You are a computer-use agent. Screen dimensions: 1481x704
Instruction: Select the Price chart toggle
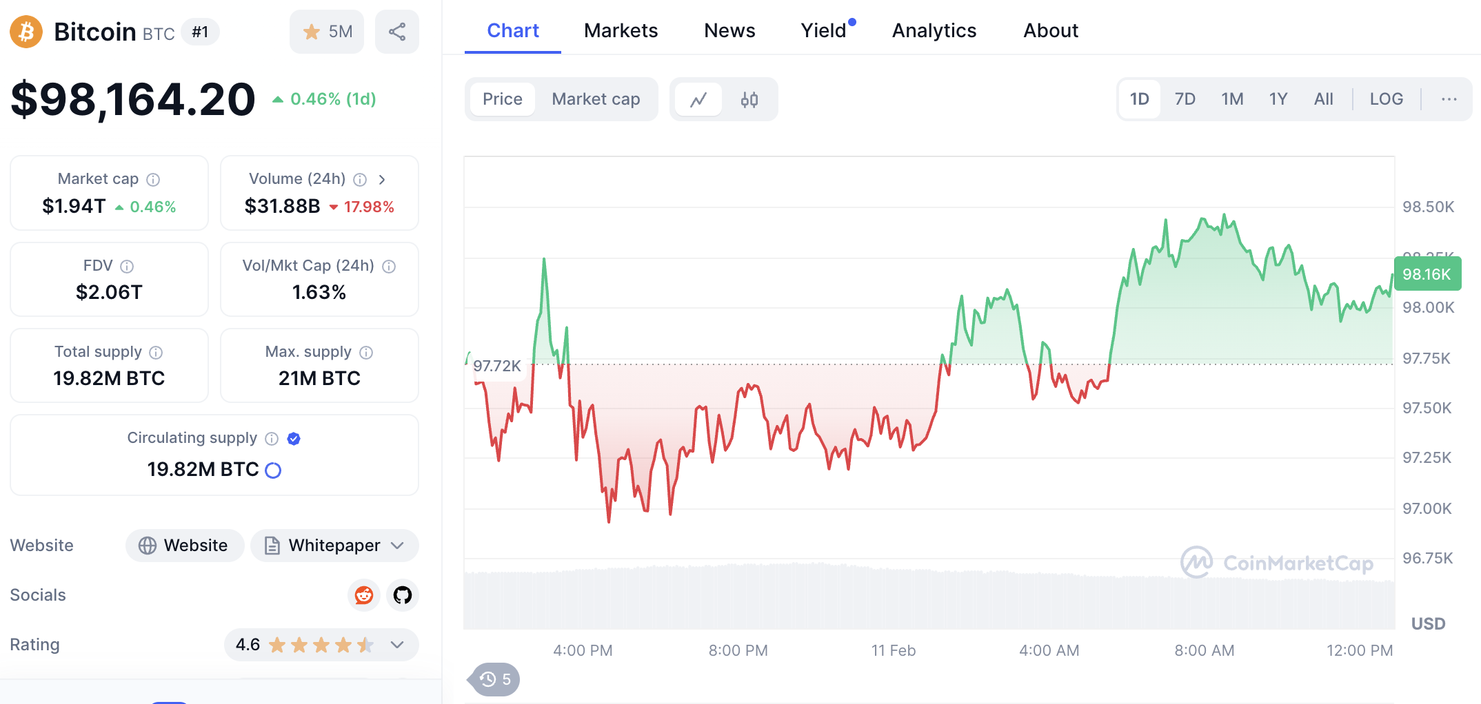(503, 99)
